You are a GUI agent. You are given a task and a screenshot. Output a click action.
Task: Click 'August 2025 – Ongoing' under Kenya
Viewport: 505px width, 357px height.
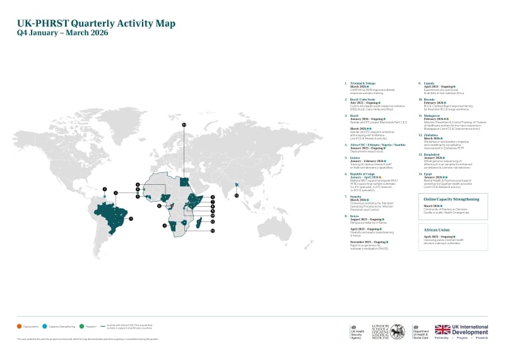pos(366,219)
